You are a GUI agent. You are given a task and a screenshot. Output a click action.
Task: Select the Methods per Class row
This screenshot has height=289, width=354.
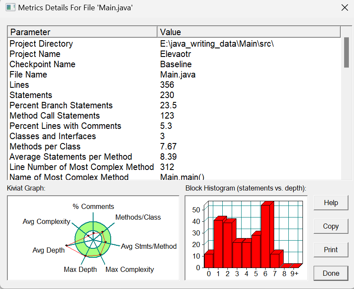174,146
